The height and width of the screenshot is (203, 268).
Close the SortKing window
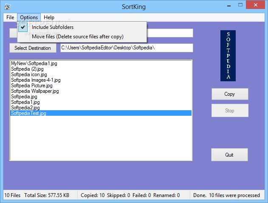(x=256, y=5)
